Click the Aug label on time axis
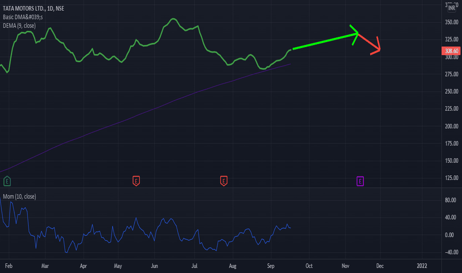Image resolution: width=462 pixels, height=273 pixels. [232, 266]
